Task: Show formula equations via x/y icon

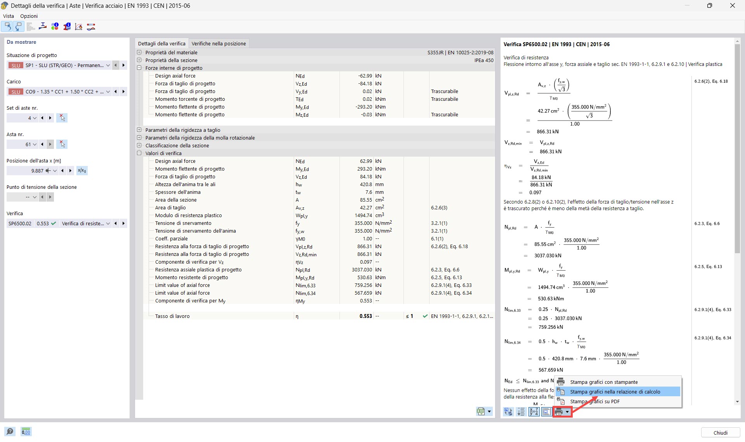Action: 534,412
